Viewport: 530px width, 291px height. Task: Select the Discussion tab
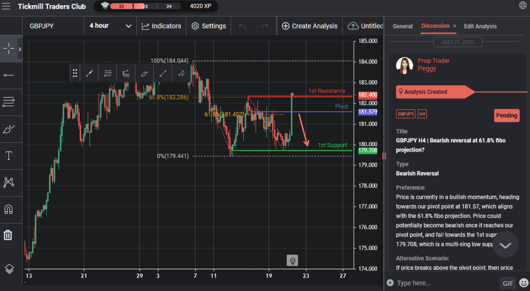435,26
